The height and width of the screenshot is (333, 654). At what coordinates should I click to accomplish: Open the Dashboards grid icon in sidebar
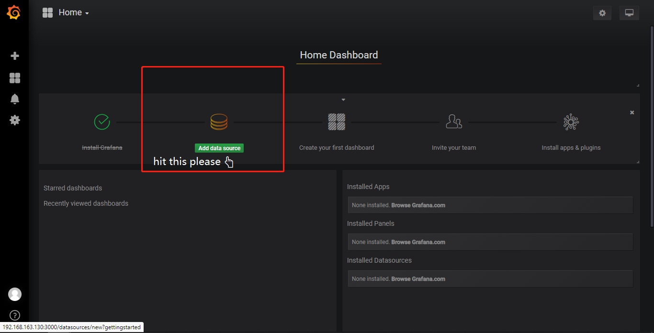pos(15,78)
